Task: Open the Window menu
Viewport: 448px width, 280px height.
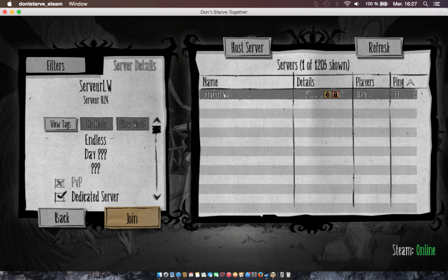Action: [x=78, y=4]
